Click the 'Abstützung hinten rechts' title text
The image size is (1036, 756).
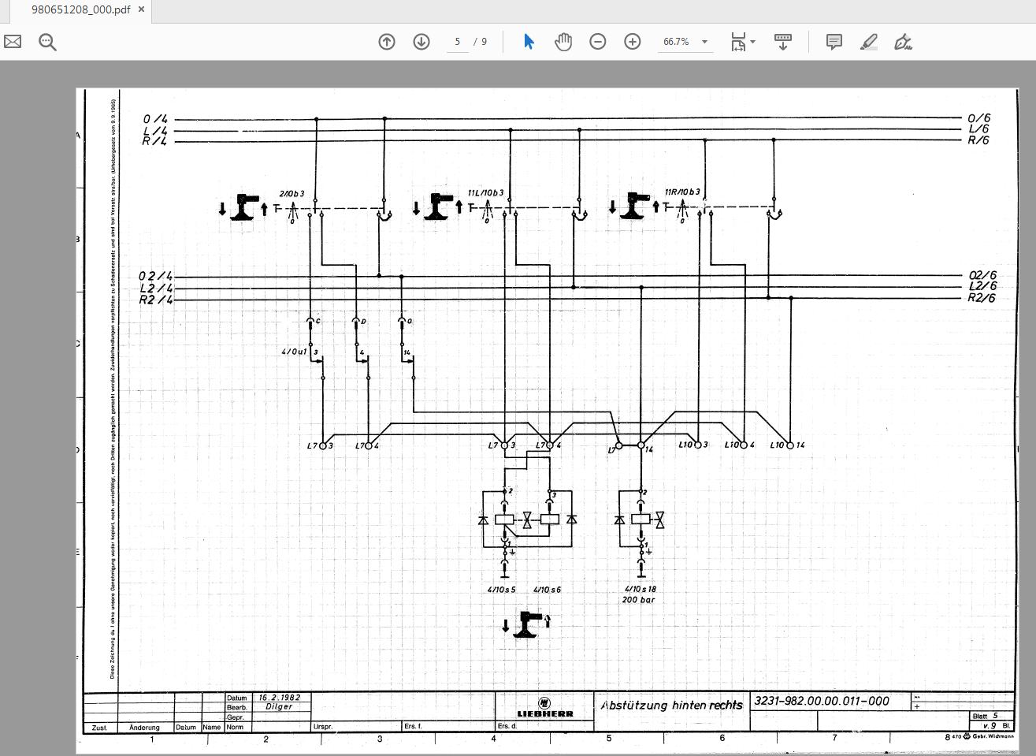[x=672, y=706]
